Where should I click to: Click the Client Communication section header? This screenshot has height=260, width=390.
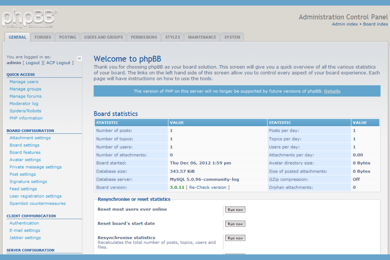click(31, 216)
